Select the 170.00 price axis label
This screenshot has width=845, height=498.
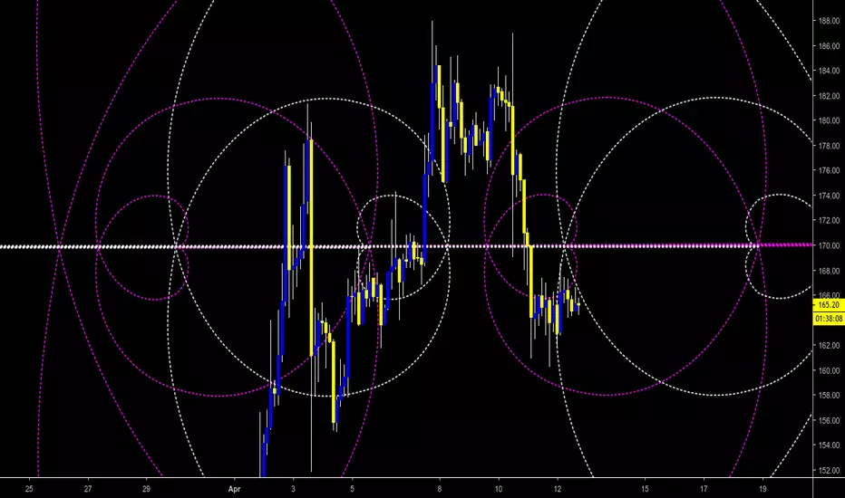829,246
